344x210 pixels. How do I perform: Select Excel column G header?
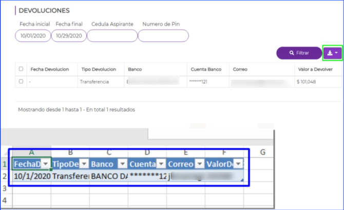[x=262, y=152]
